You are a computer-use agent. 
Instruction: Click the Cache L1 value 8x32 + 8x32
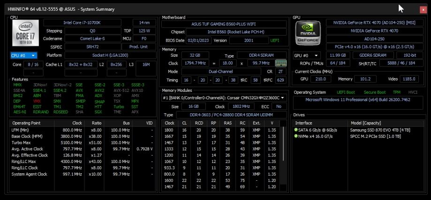[x=81, y=65]
